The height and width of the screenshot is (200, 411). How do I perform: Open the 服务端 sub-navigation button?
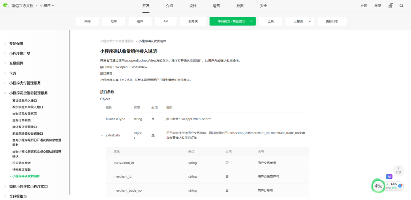(193, 21)
